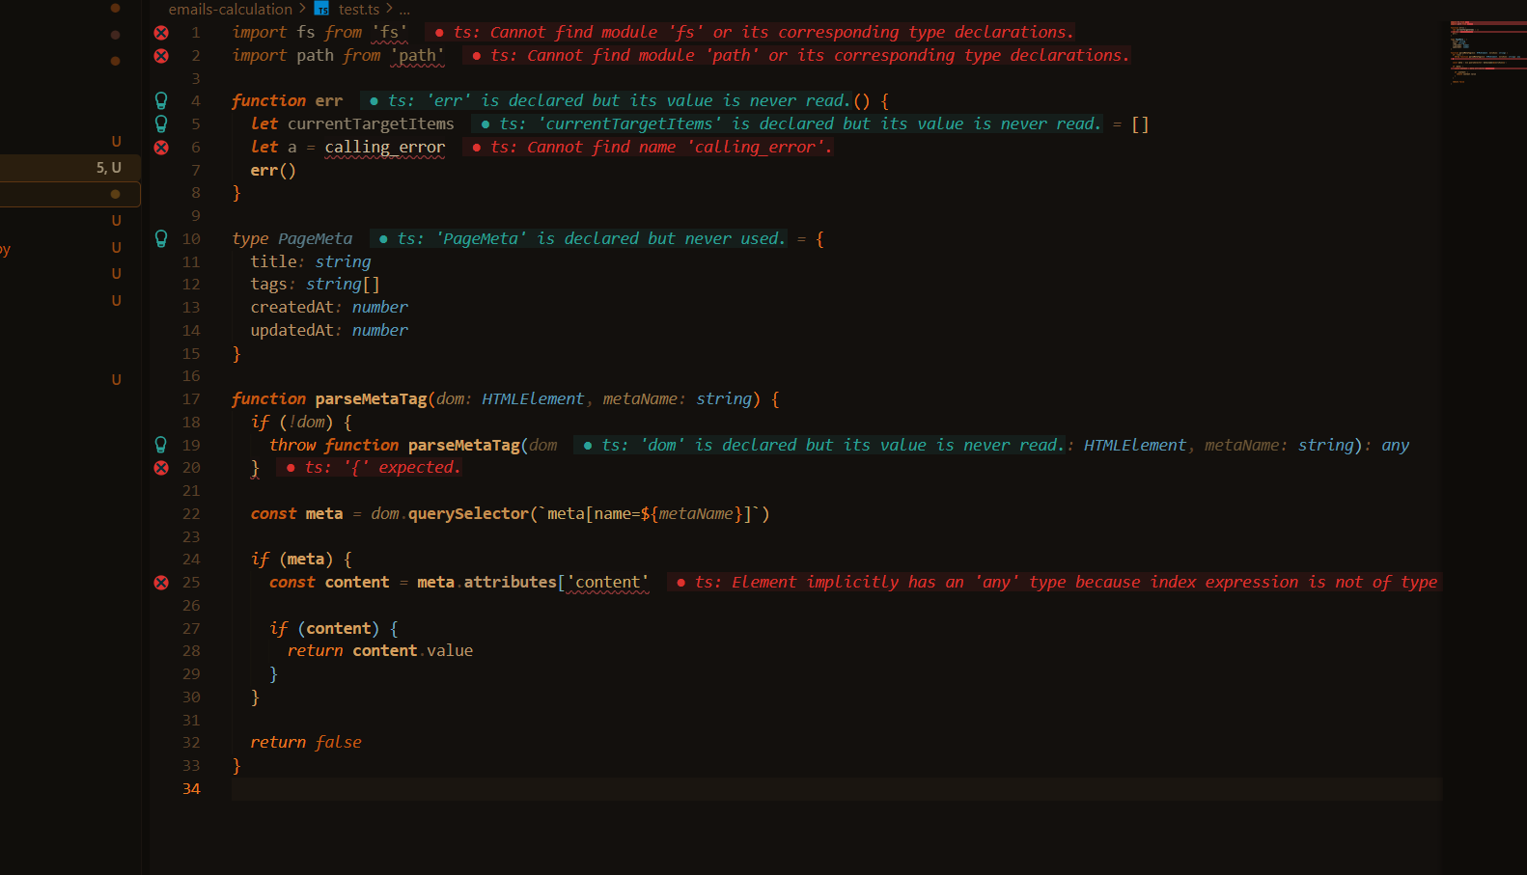Image resolution: width=1527 pixels, height=875 pixels.
Task: Click 'return false' on line 32
Action: click(x=306, y=742)
